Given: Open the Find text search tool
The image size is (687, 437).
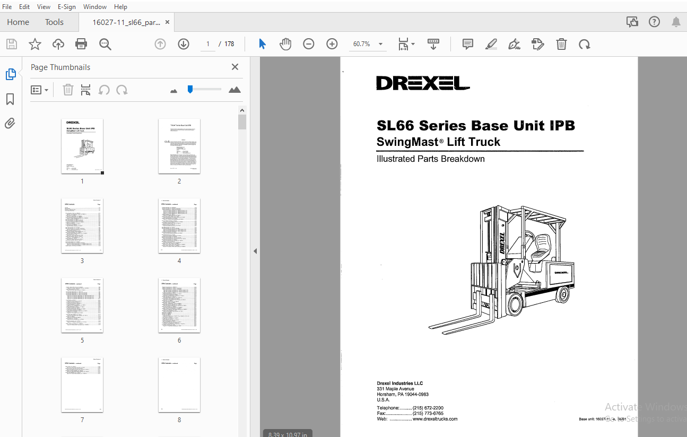Looking at the screenshot, I should (105, 44).
